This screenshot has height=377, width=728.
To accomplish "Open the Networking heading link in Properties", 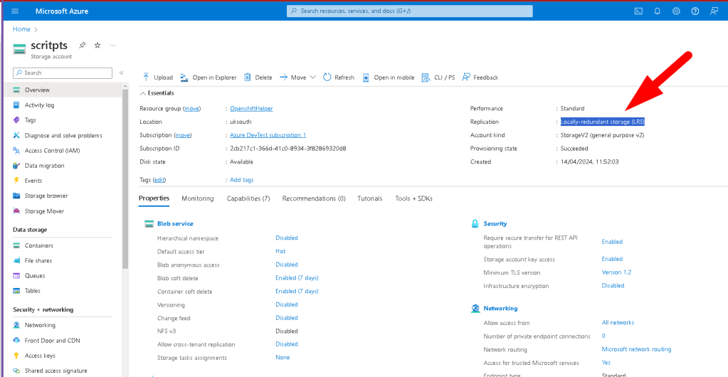I will click(x=500, y=308).
